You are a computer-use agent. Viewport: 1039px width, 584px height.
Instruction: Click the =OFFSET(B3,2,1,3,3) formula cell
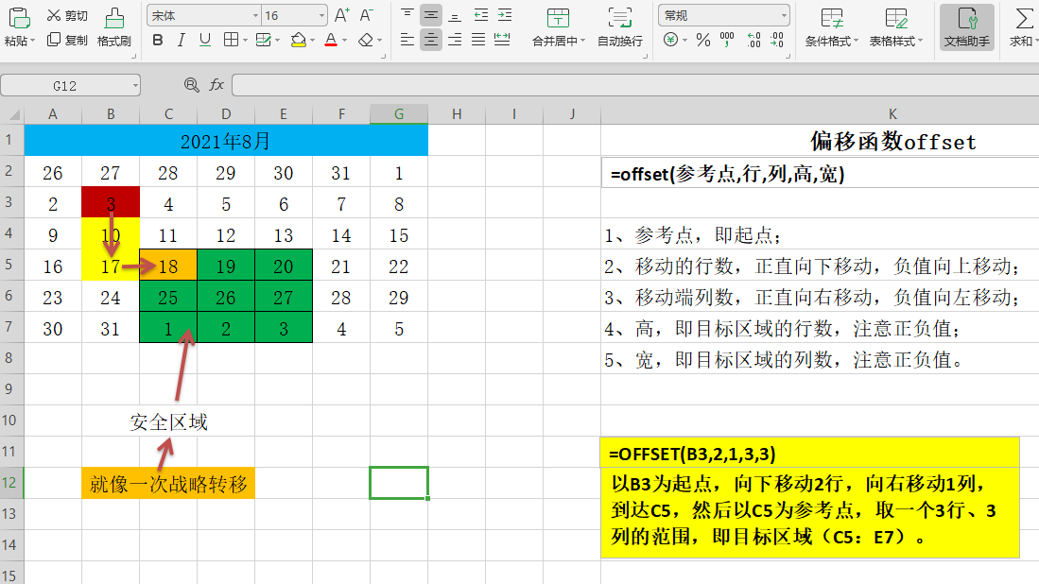click(809, 454)
